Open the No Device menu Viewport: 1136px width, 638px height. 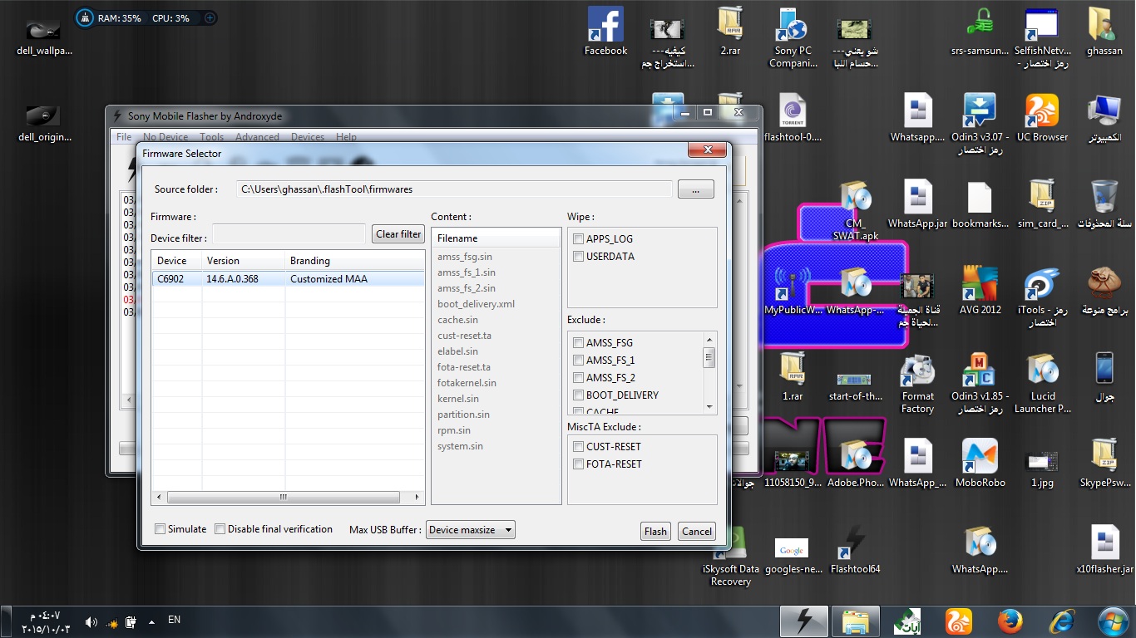(x=165, y=137)
